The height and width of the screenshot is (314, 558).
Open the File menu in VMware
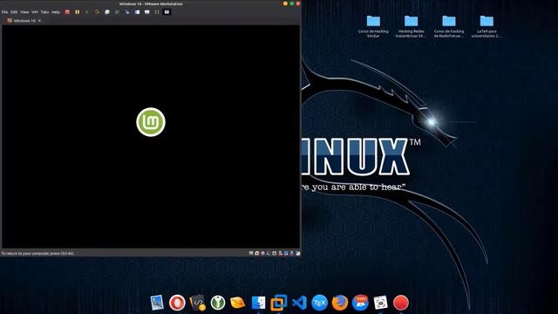click(x=4, y=12)
